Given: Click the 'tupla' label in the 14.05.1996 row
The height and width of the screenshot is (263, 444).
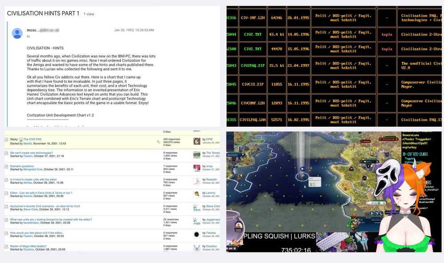Looking at the screenshot, I should point(387,35).
